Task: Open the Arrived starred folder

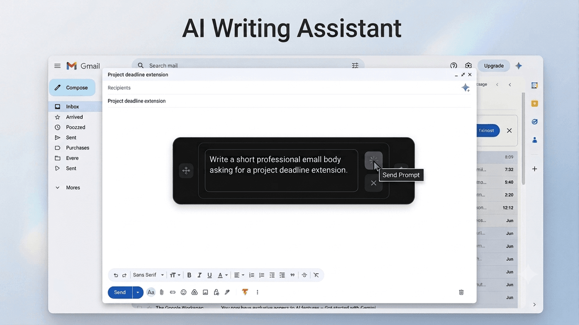Action: tap(75, 117)
